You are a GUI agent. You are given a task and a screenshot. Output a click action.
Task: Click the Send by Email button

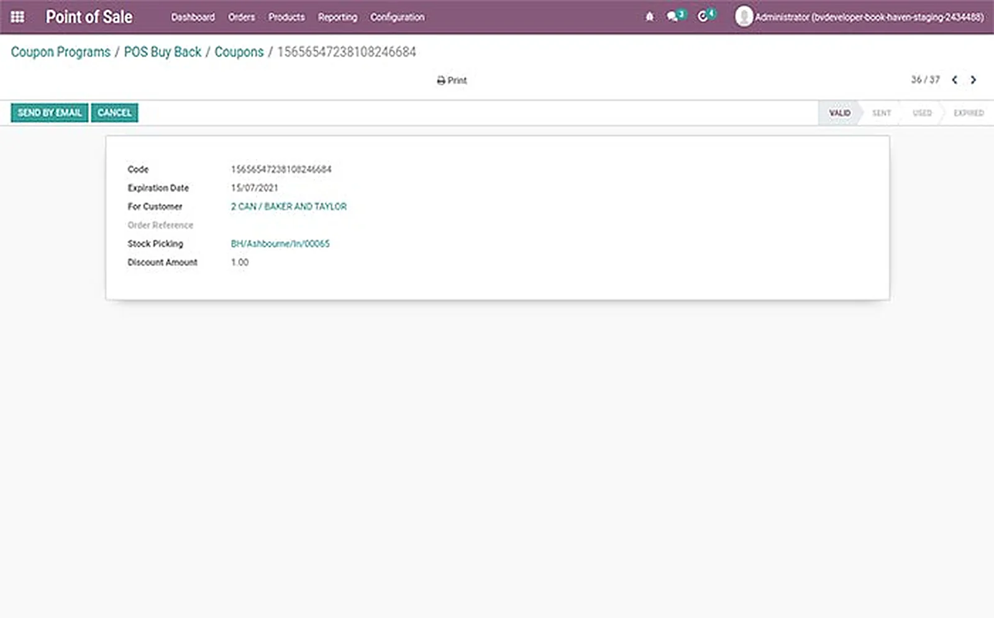(50, 113)
